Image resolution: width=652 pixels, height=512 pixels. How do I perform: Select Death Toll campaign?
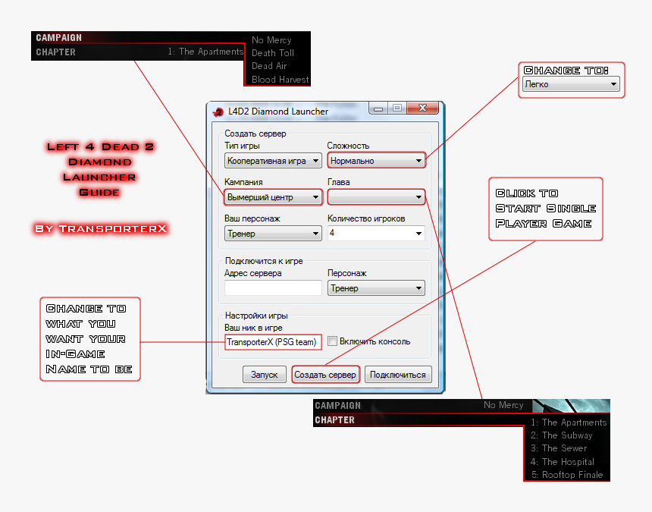click(x=273, y=53)
